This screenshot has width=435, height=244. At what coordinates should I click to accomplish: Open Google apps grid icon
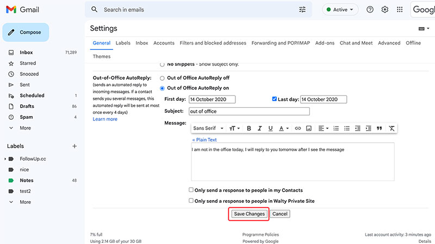(x=400, y=9)
